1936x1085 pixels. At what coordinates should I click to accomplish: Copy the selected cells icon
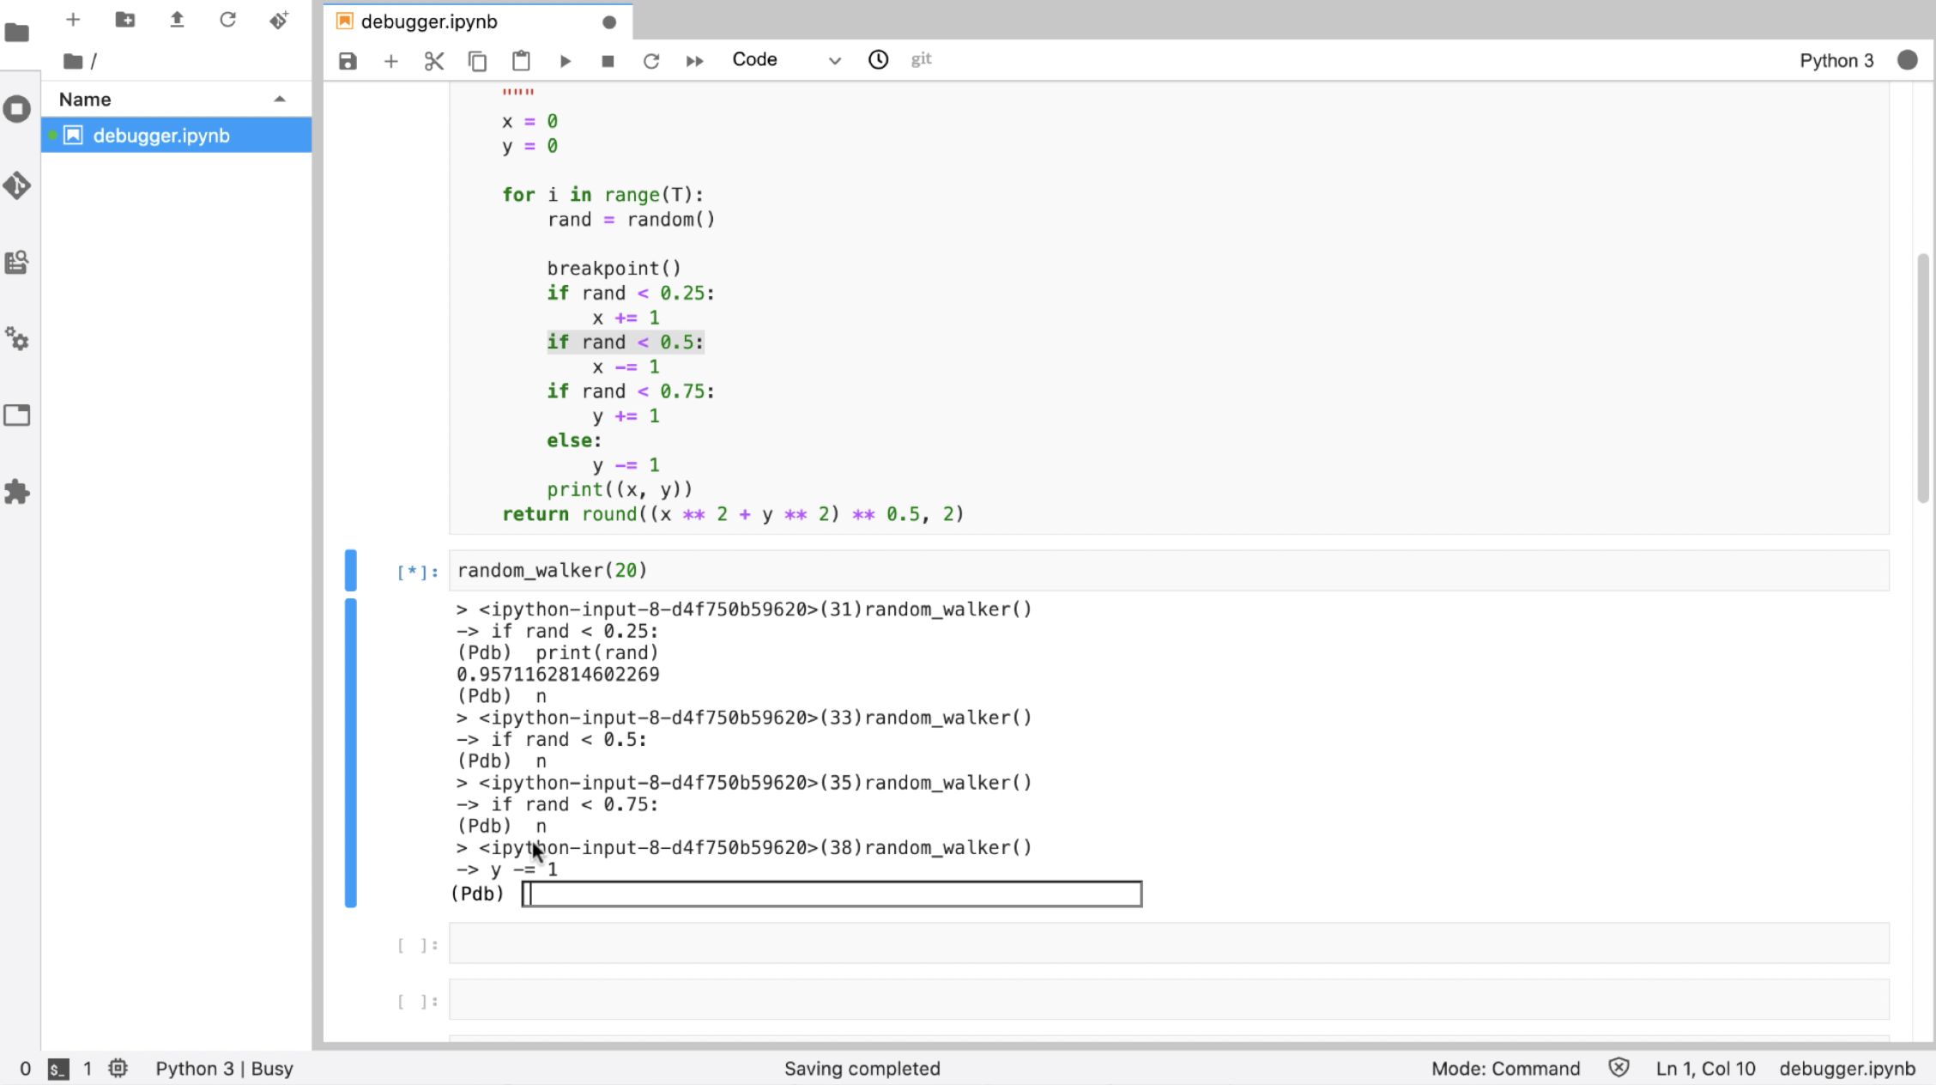click(477, 61)
